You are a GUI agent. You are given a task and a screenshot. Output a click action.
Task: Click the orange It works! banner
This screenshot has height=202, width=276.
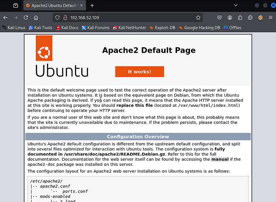(140, 72)
